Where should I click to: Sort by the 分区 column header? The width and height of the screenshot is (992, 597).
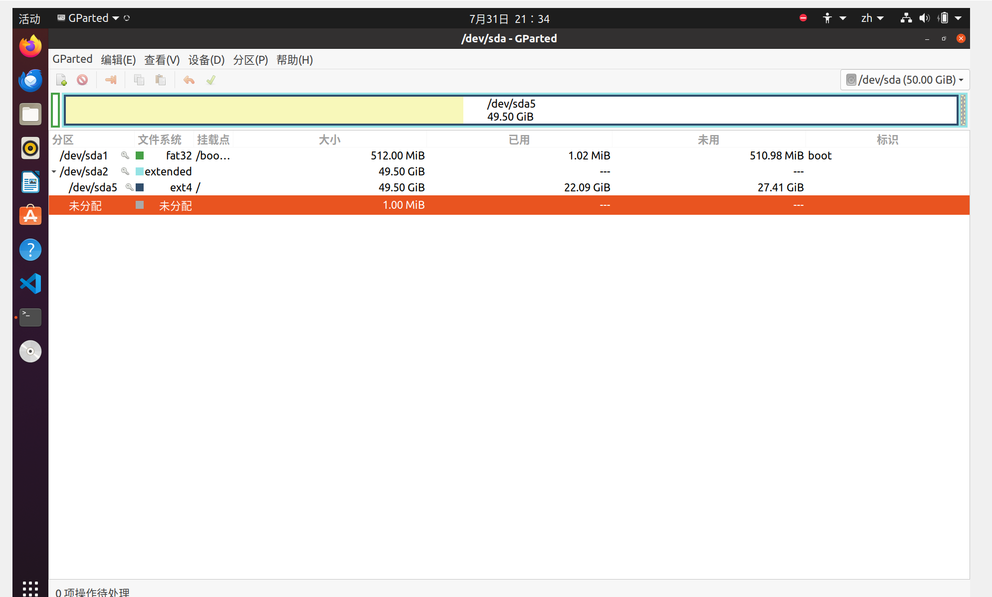pos(92,140)
